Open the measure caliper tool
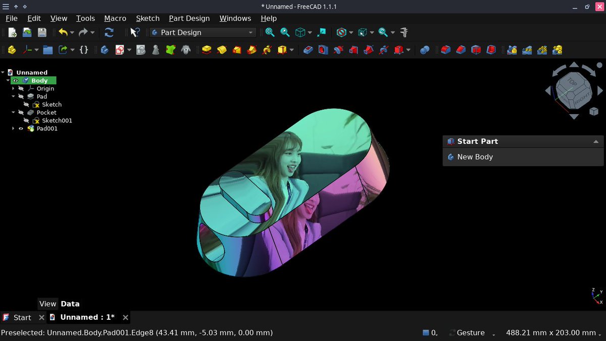Image resolution: width=606 pixels, height=341 pixels. (403, 32)
